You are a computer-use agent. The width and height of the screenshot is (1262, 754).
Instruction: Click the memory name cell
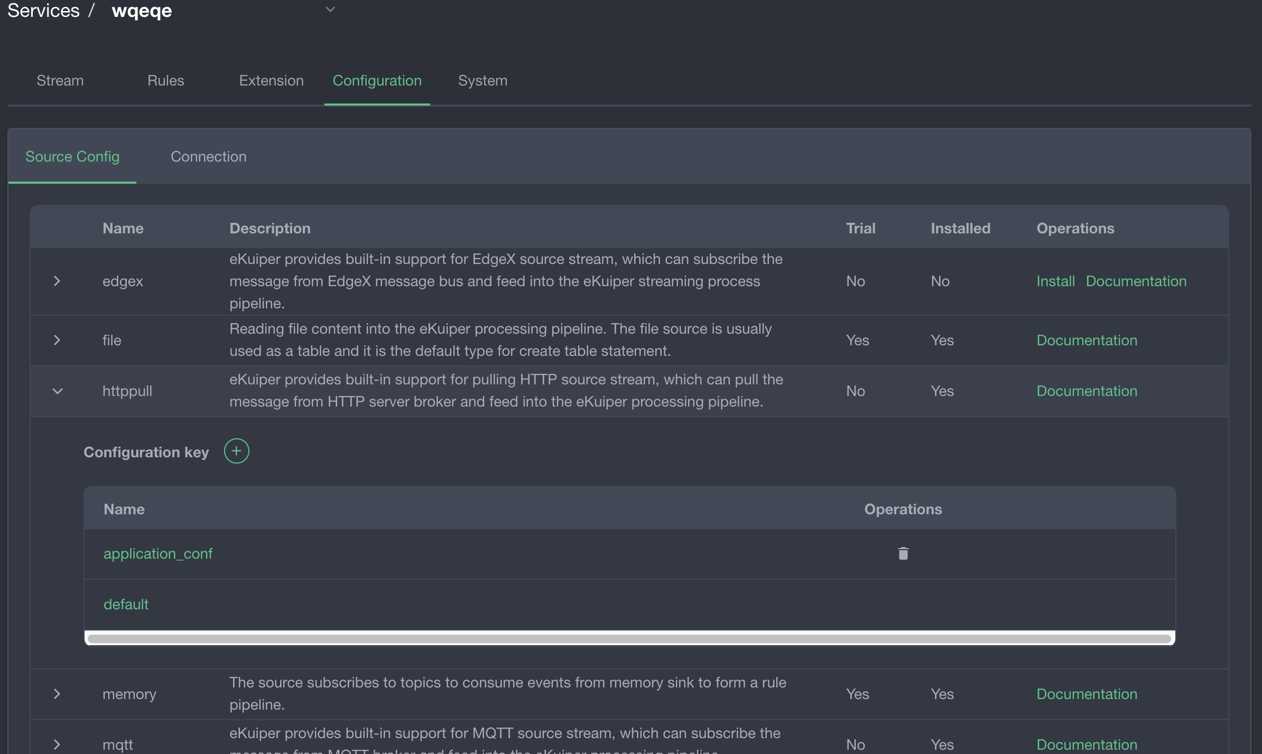(129, 694)
